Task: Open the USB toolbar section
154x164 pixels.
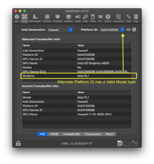Action: pyautogui.click(x=85, y=18)
